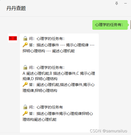Click option text 规律,D 探明心理结构
This screenshot has height=135, width=131.
40,79
